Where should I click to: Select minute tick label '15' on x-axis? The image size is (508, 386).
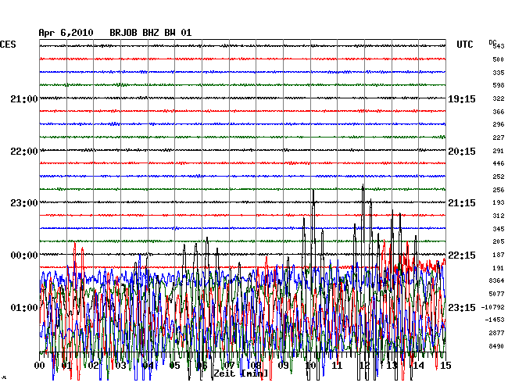445,366
